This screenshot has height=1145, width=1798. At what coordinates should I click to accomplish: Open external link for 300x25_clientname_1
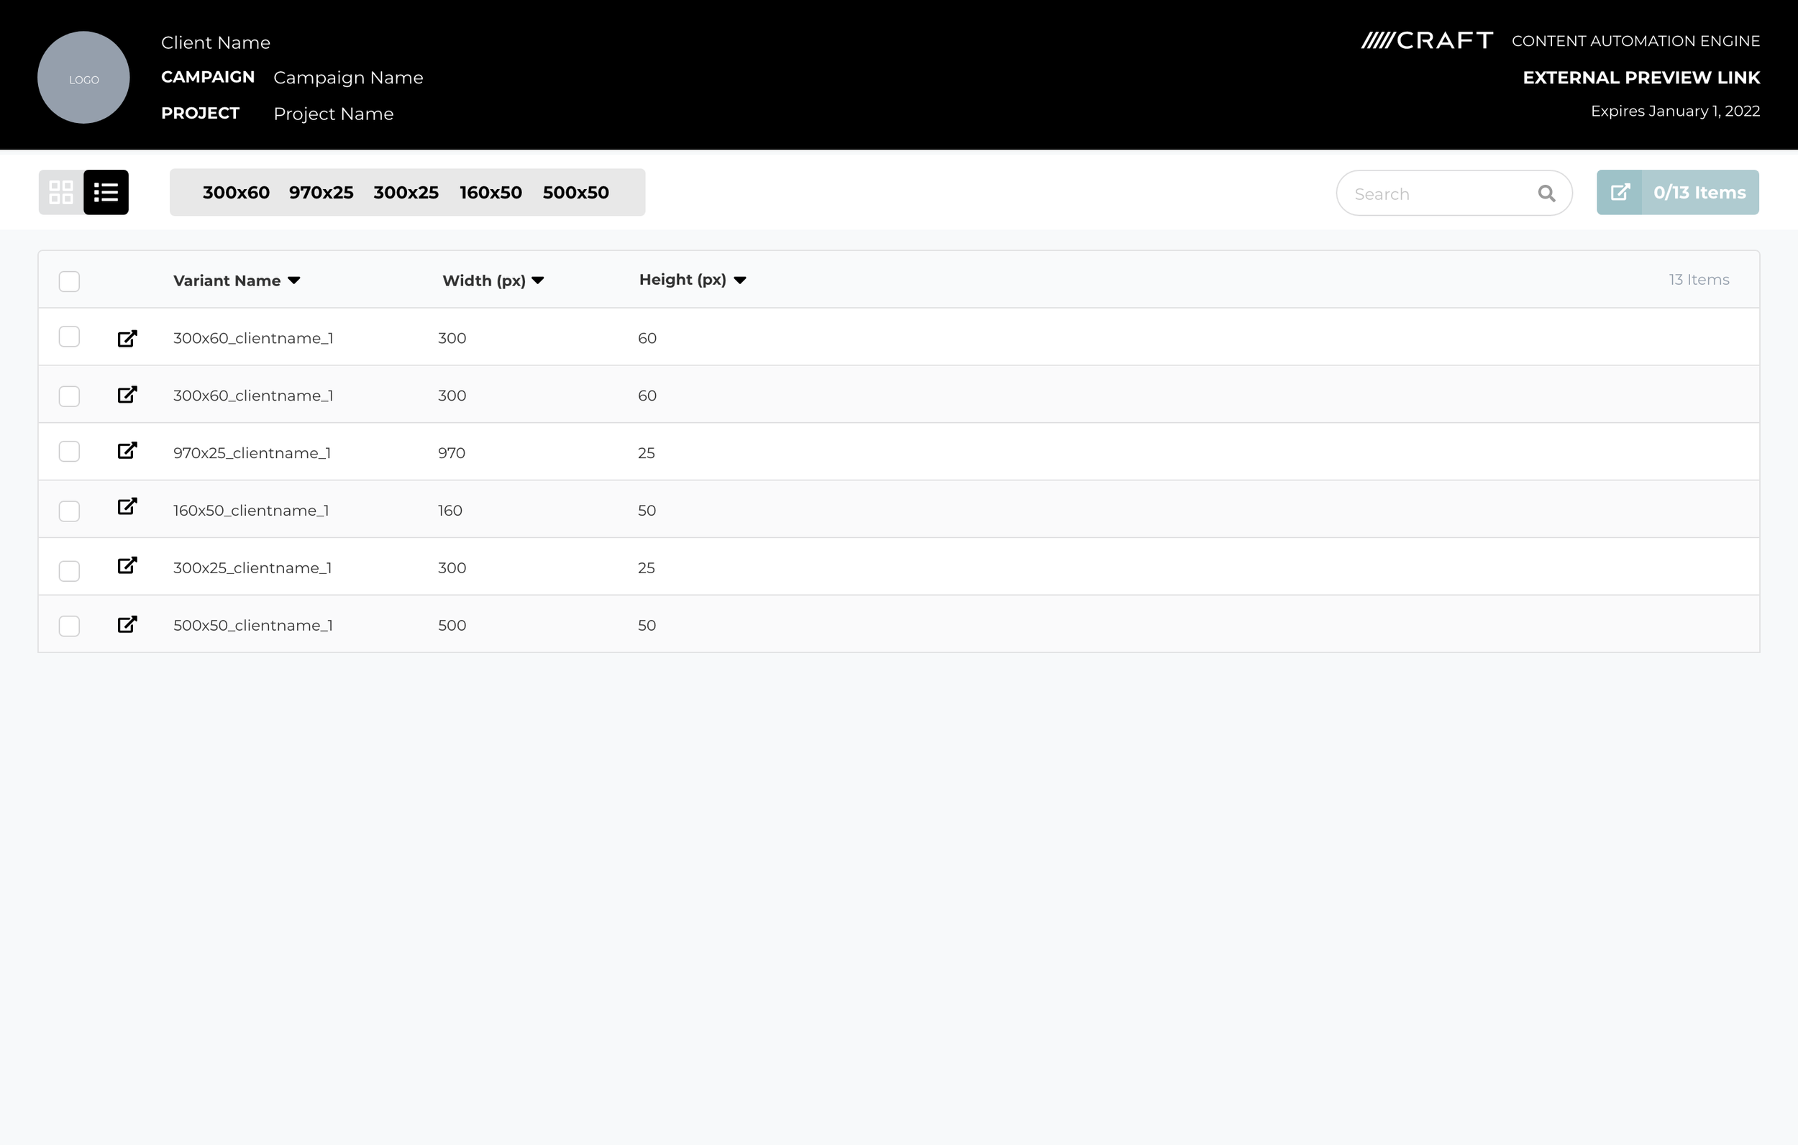[x=128, y=565]
